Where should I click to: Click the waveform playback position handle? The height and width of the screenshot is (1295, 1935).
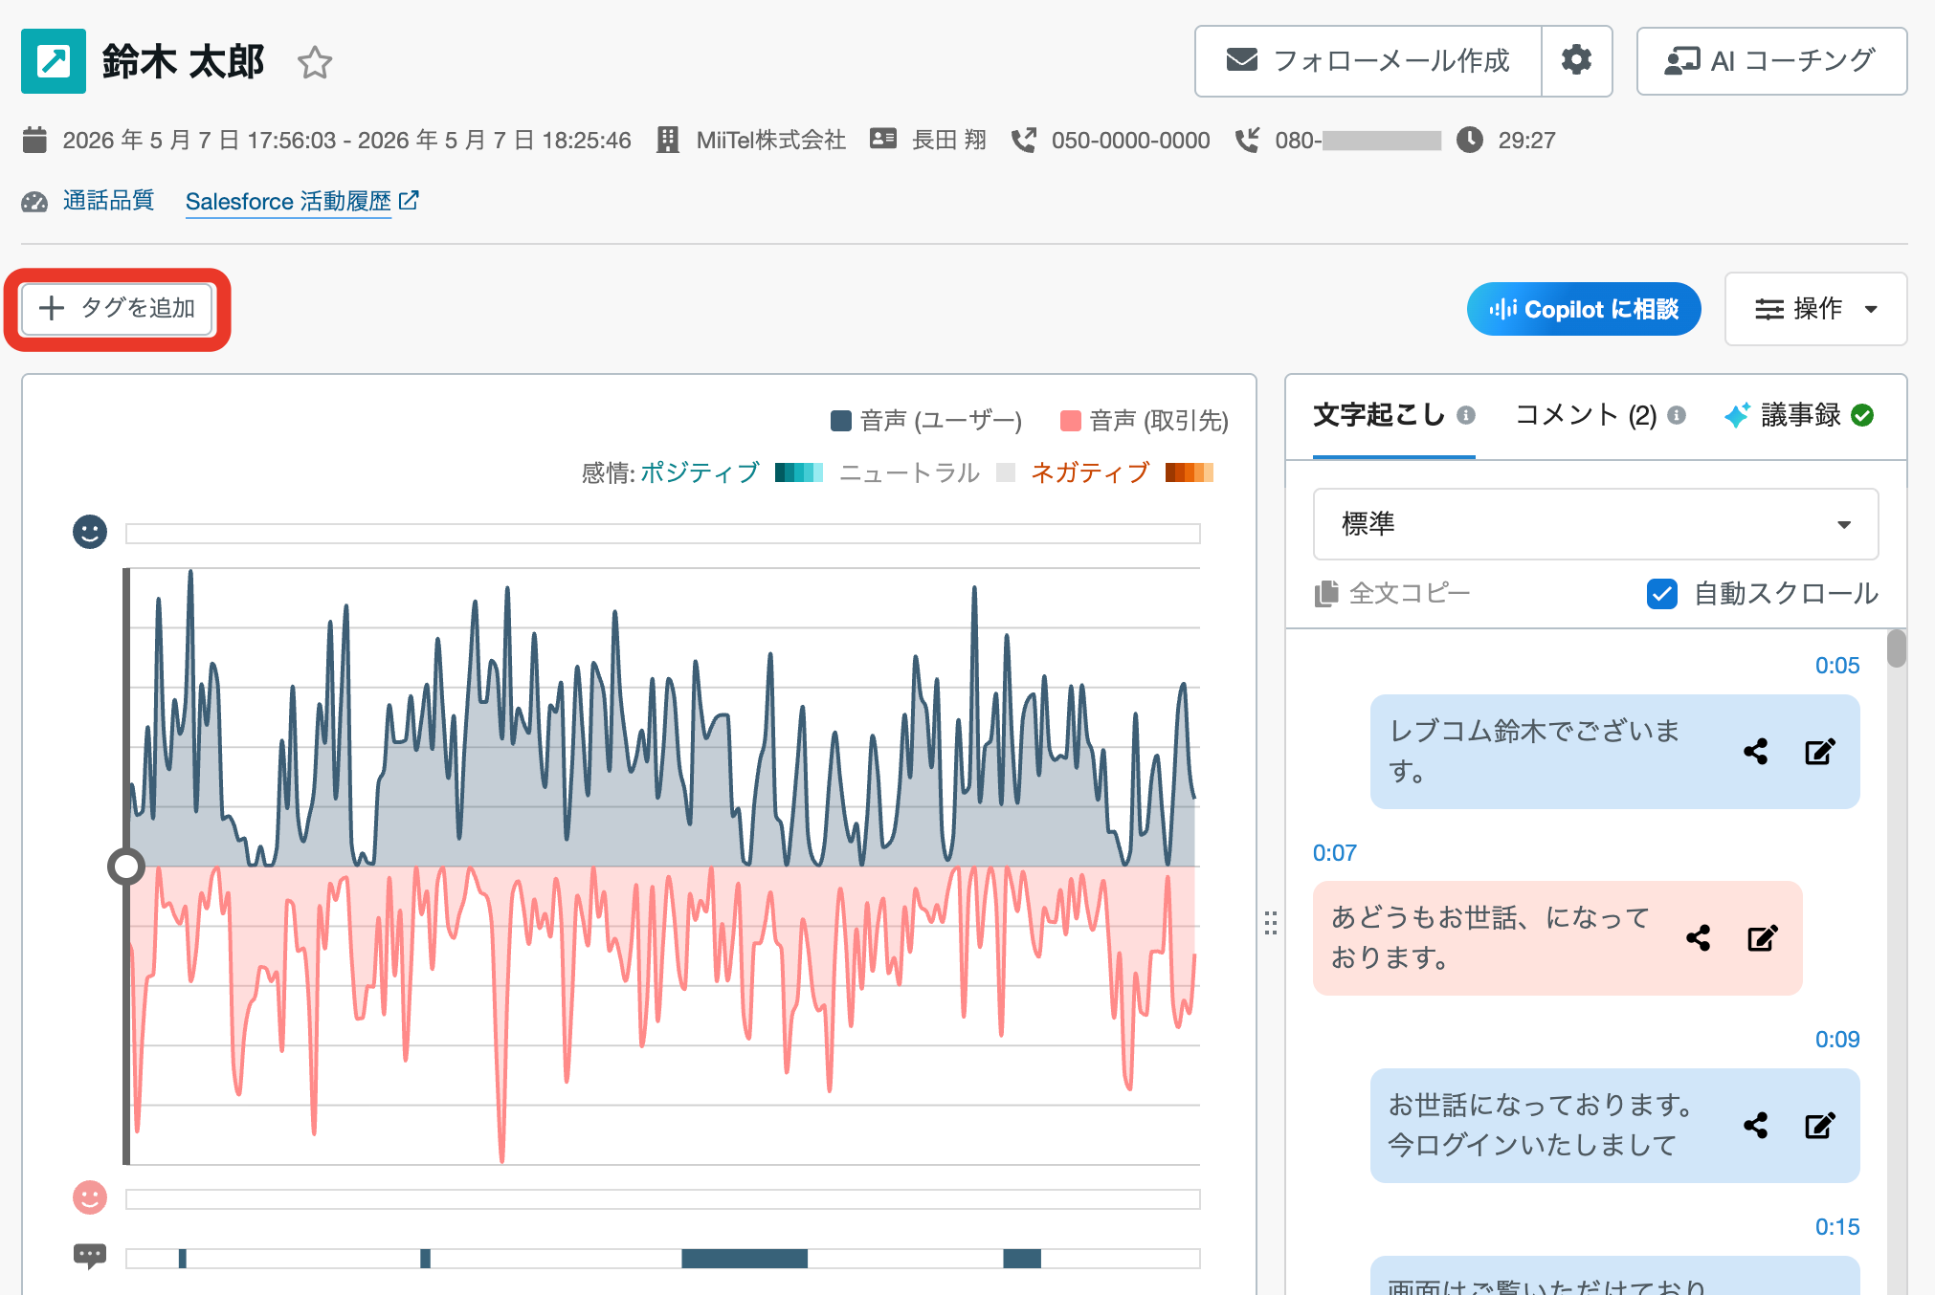coord(126,867)
